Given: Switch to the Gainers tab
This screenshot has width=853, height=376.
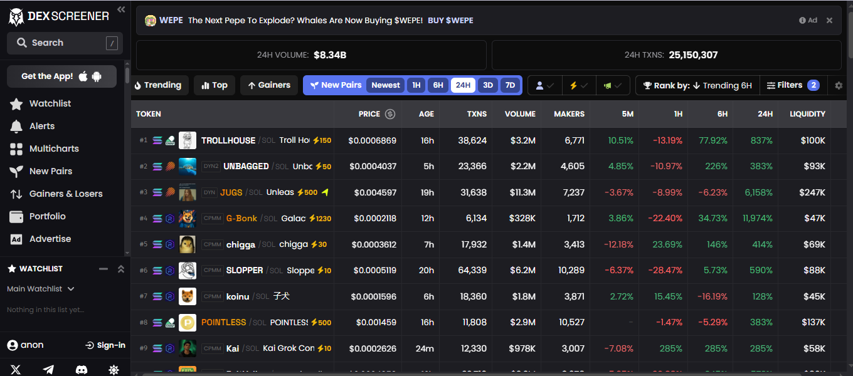Looking at the screenshot, I should 269,85.
